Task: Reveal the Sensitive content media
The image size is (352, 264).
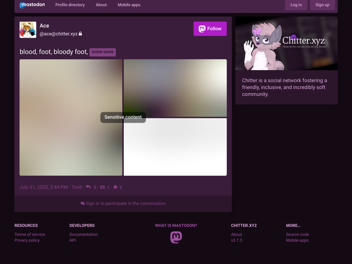Action: coord(123,117)
